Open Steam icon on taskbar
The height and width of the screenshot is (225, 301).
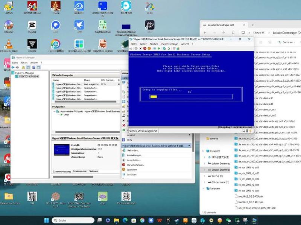(177, 220)
